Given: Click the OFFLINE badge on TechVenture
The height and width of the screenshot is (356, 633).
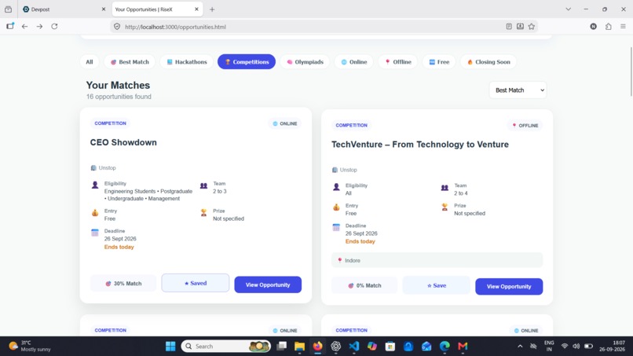Looking at the screenshot, I should click(x=525, y=125).
